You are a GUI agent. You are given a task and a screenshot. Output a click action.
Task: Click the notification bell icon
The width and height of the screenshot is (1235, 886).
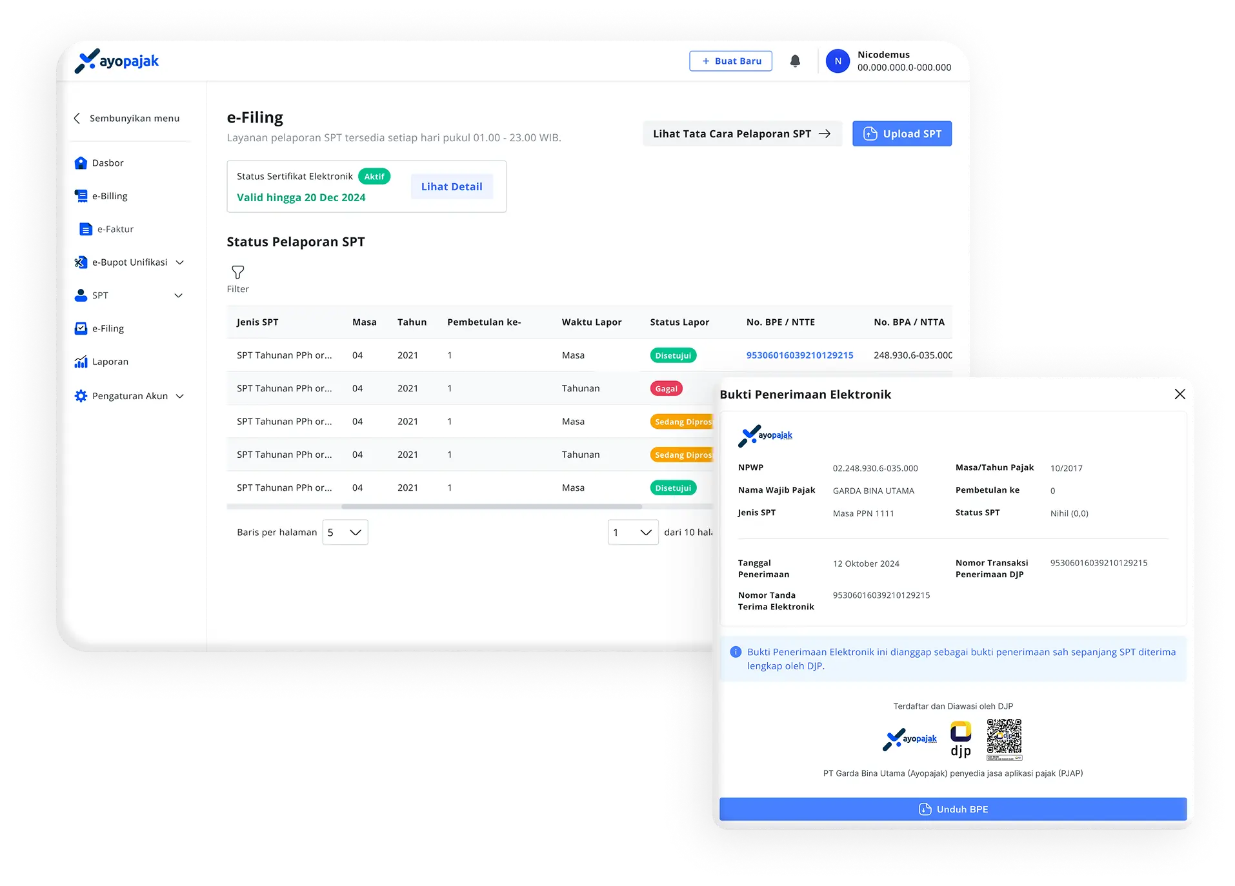tap(795, 61)
